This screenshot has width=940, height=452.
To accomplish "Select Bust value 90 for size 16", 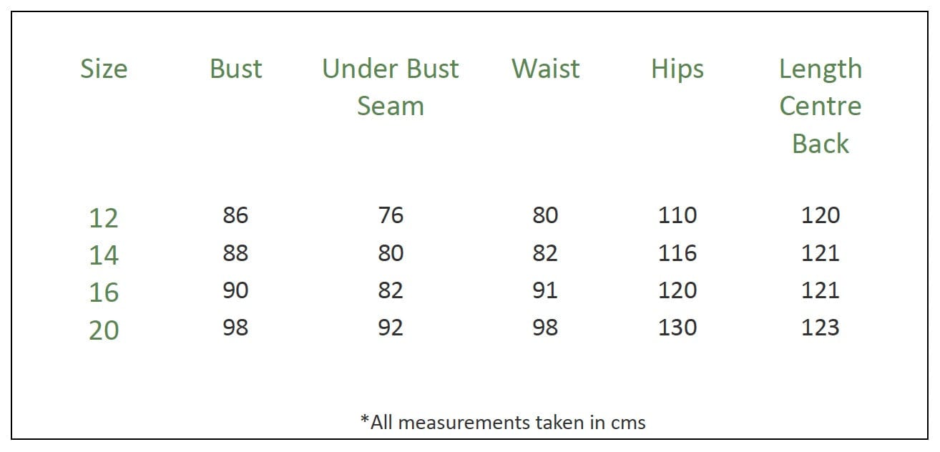I will (235, 290).
